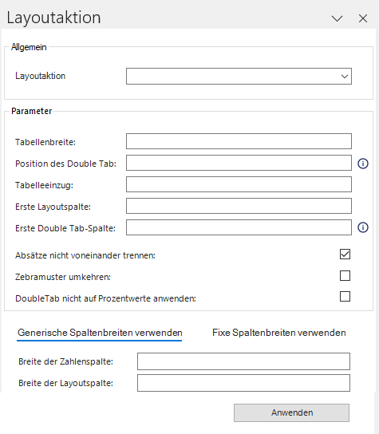
Task: Expand the Layoutaktion dropdown arrow
Action: [345, 76]
